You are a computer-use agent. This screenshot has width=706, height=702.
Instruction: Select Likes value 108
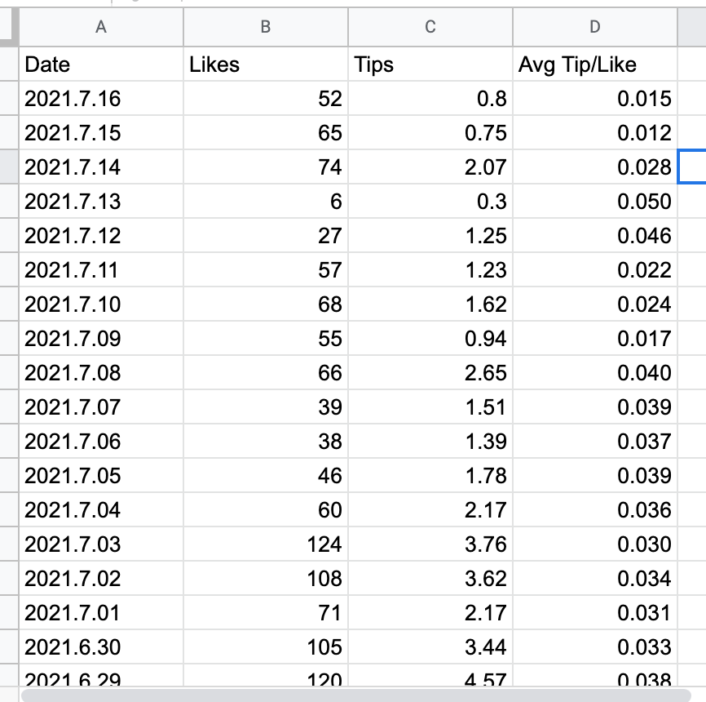click(266, 578)
